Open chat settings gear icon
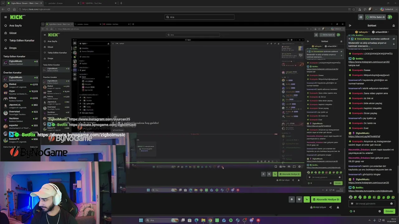The image size is (399, 224). click(380, 211)
